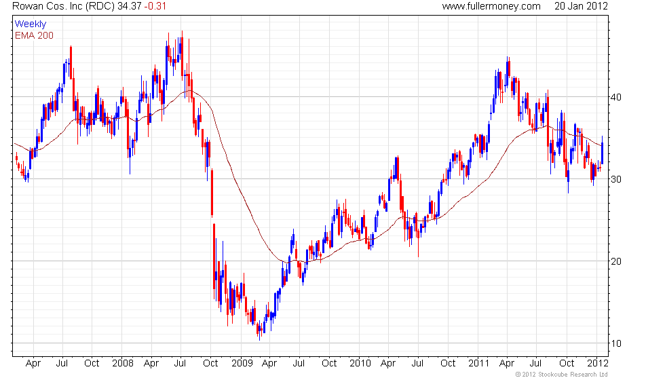Click the 30 price axis label
Viewport: 665px width, 380px height.
(616, 179)
